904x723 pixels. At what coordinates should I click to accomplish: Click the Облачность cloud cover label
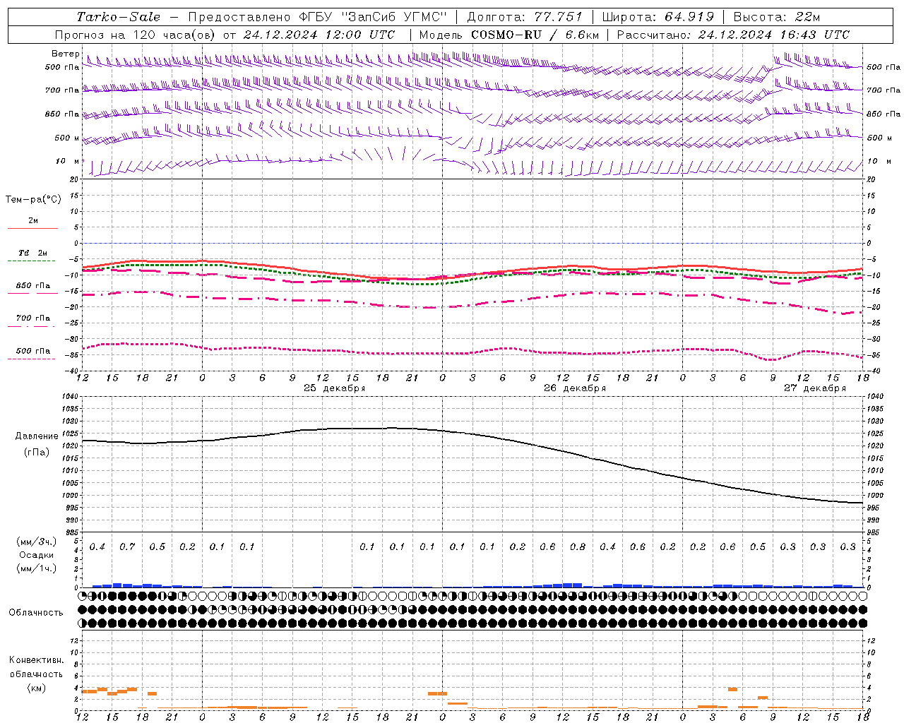tap(36, 612)
